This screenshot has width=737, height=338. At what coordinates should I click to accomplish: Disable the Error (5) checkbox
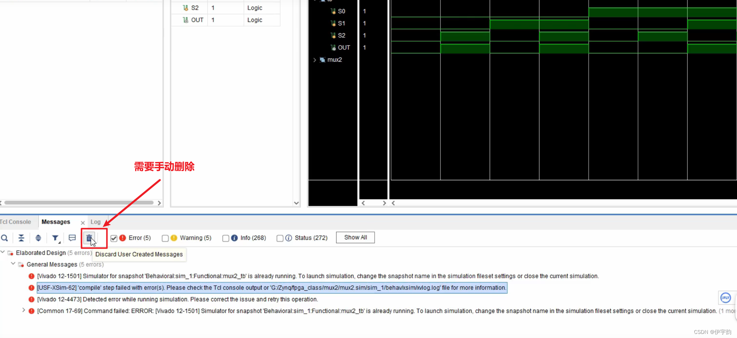114,238
